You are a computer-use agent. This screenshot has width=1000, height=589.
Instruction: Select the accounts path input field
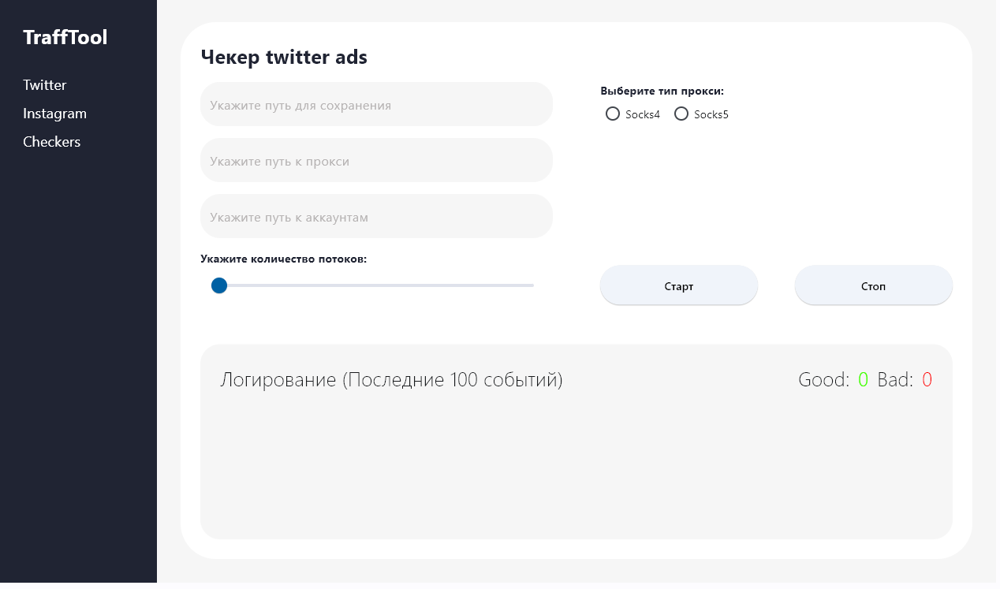[x=376, y=217]
